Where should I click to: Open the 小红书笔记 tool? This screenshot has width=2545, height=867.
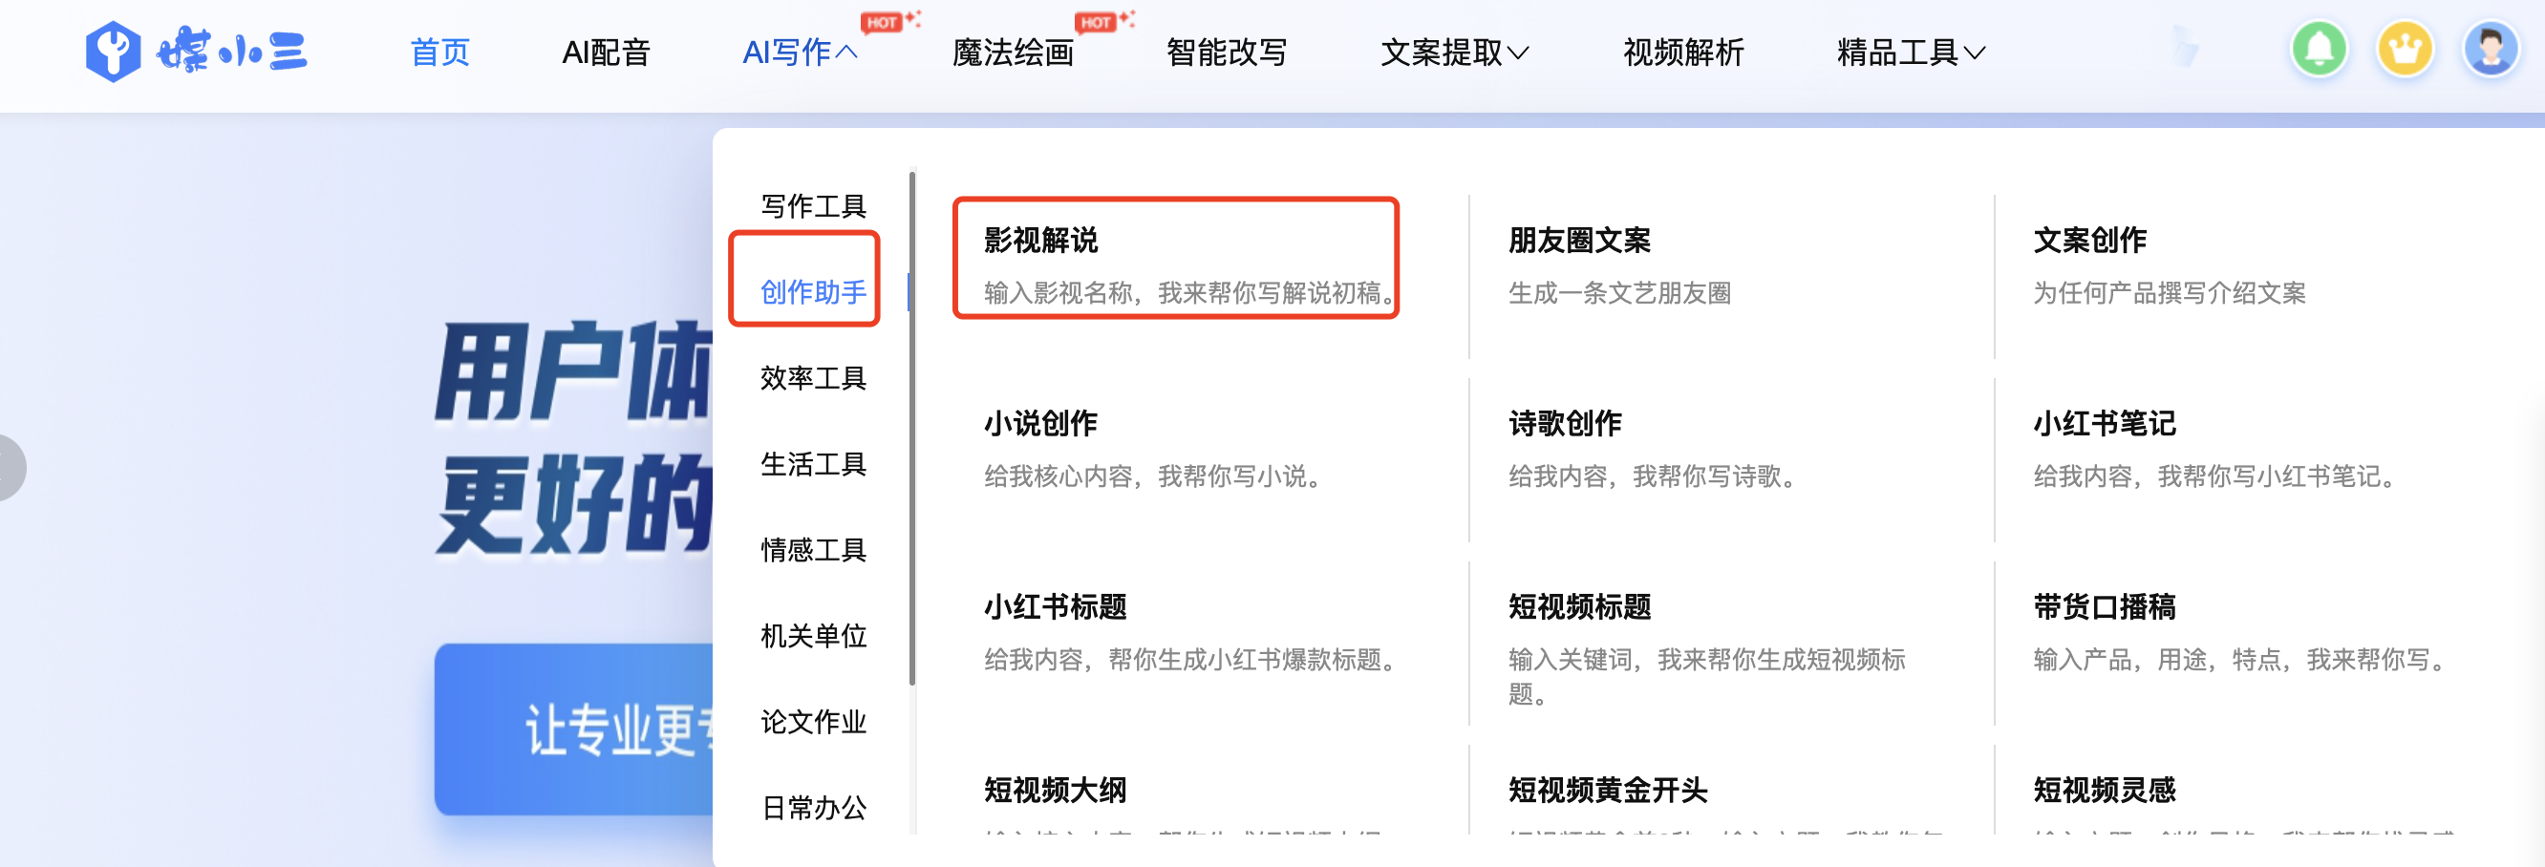[x=2105, y=424]
